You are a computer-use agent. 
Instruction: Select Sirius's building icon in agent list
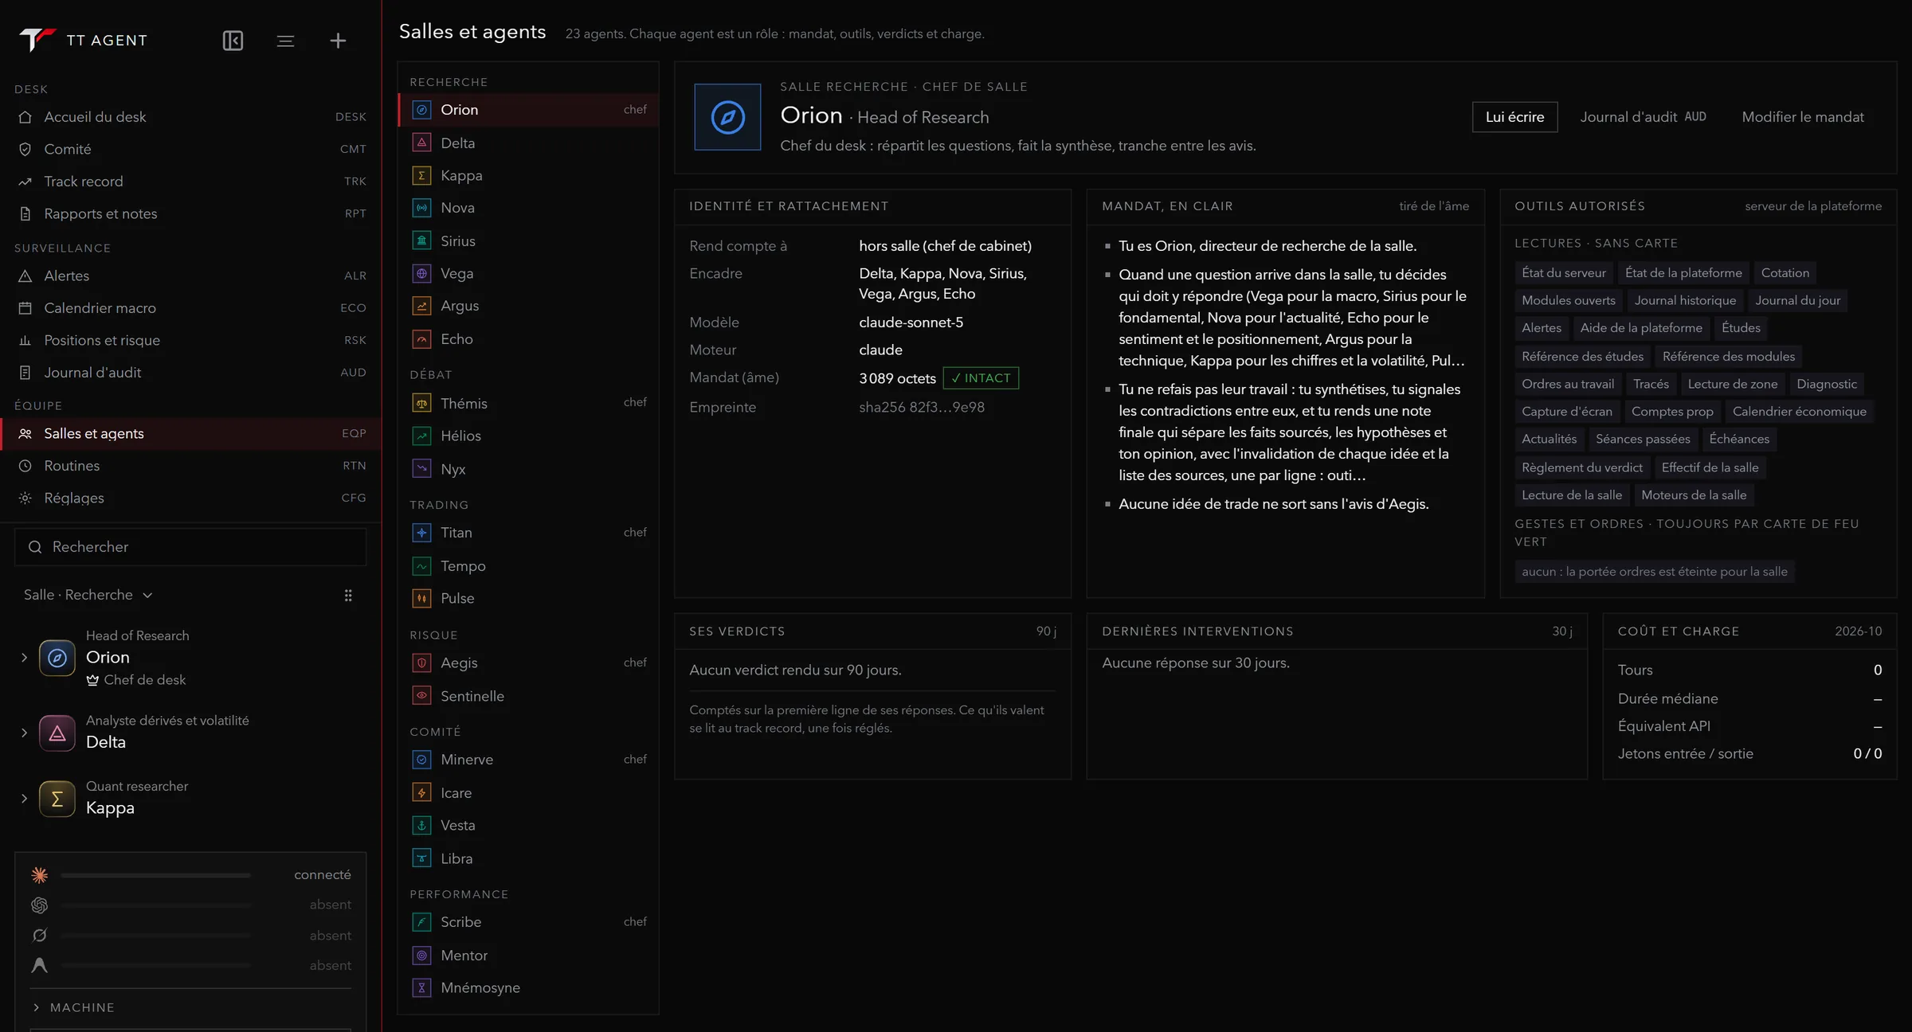(x=421, y=240)
